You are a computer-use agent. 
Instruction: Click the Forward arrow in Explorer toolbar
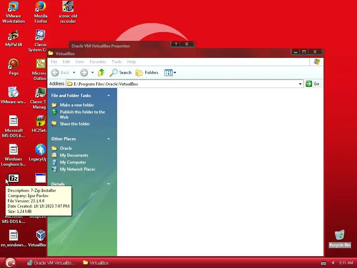click(x=84, y=73)
